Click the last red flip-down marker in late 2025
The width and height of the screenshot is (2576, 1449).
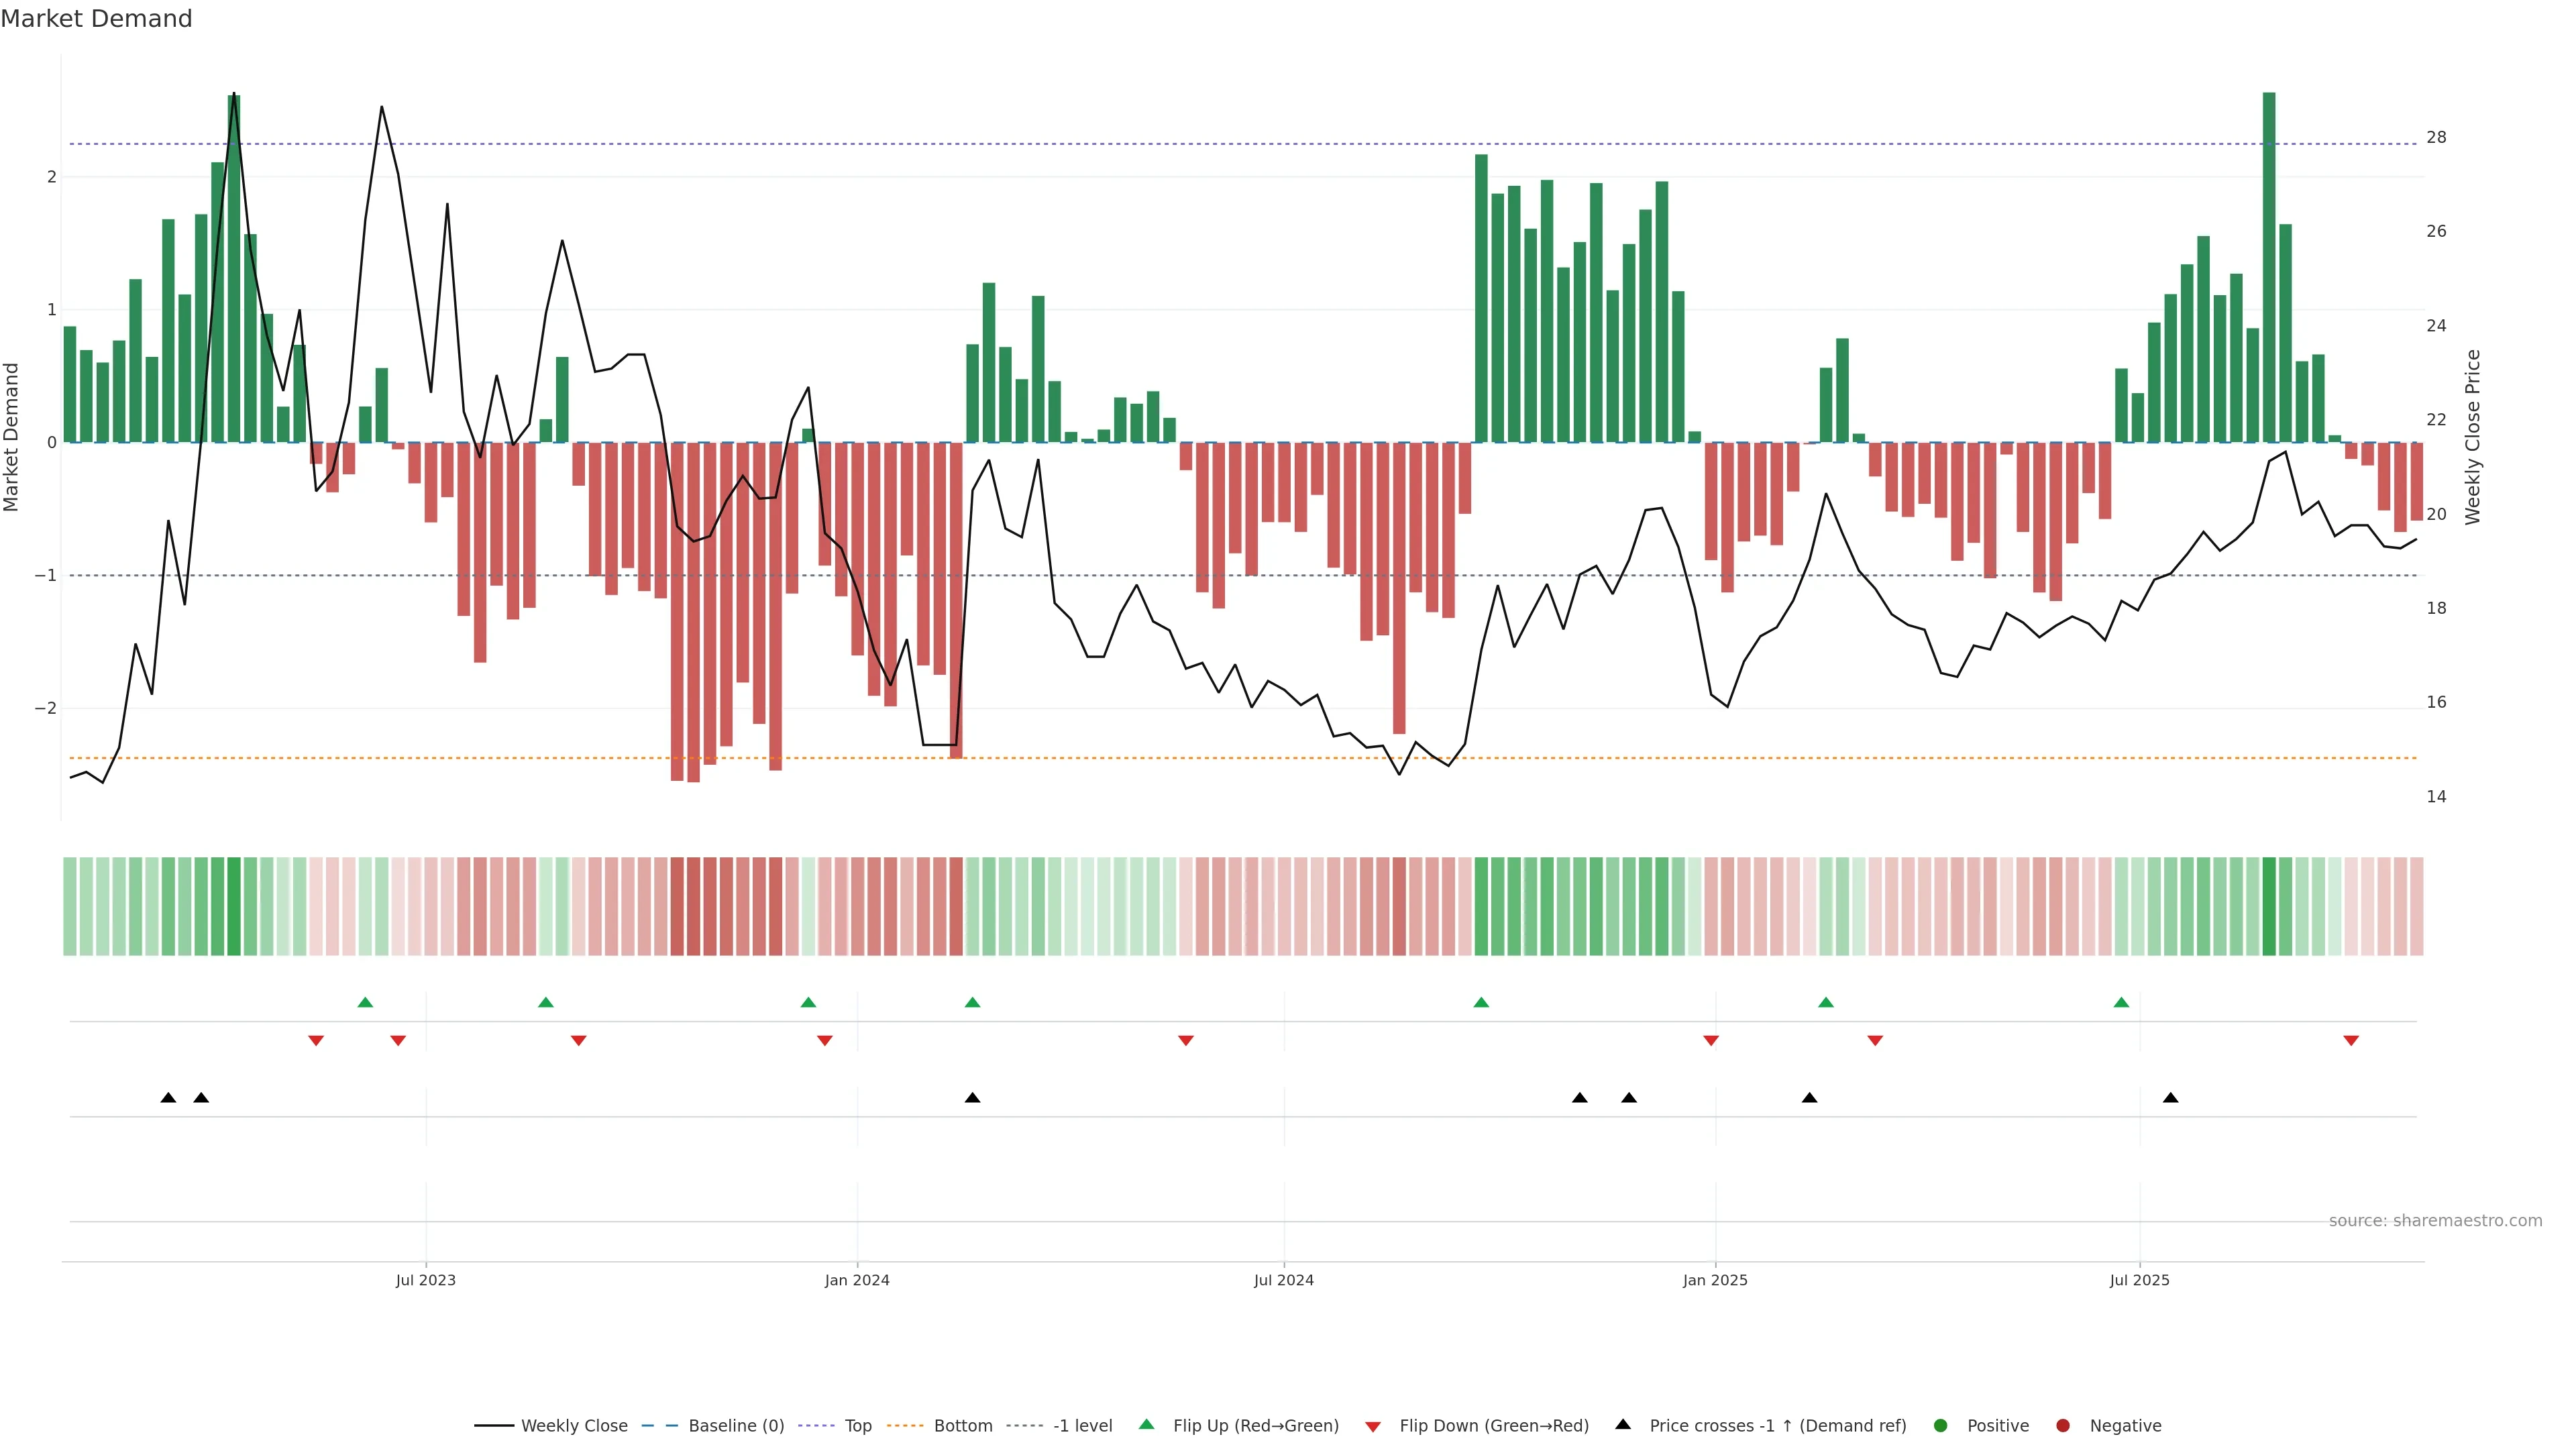[x=2351, y=1041]
